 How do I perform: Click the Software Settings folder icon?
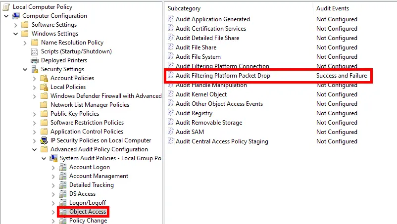coord(25,25)
